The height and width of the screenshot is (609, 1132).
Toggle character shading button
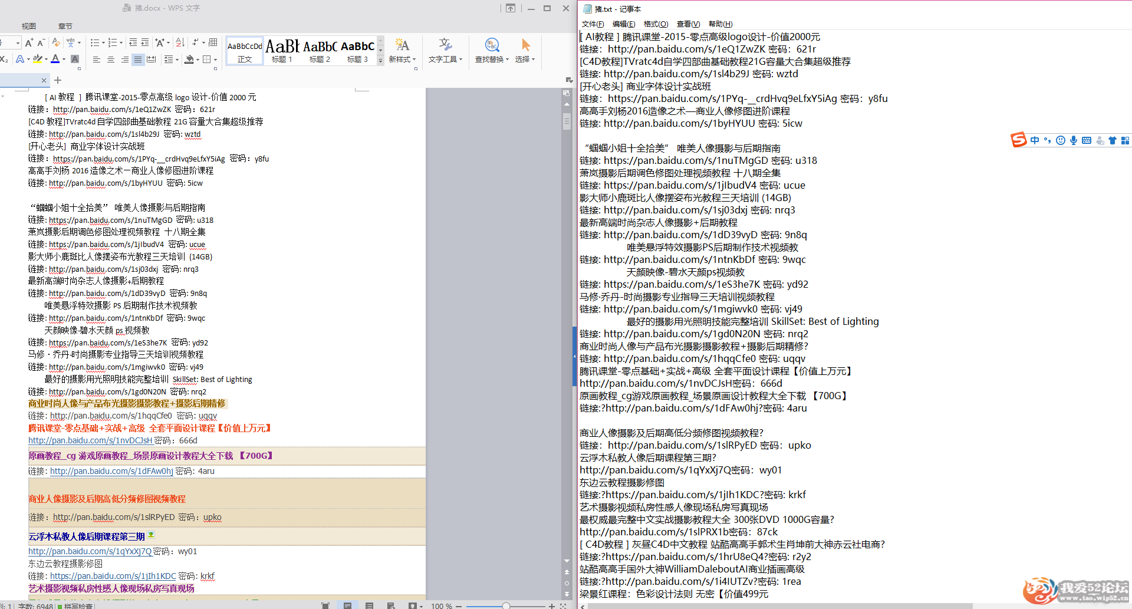(x=75, y=59)
